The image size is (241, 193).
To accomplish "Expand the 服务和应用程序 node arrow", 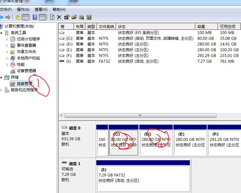I will (1, 90).
